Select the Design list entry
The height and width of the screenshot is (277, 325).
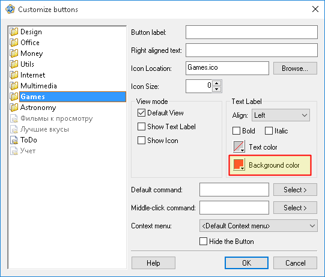pos(31,32)
